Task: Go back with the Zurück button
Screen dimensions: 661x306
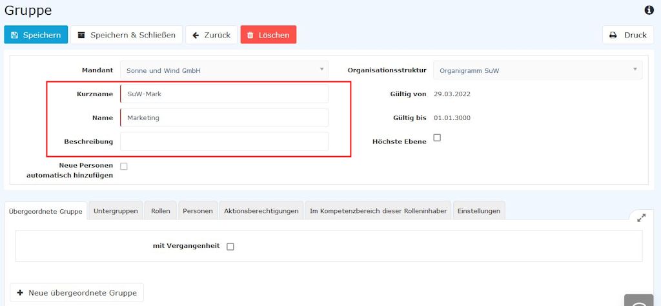Action: pyautogui.click(x=211, y=35)
